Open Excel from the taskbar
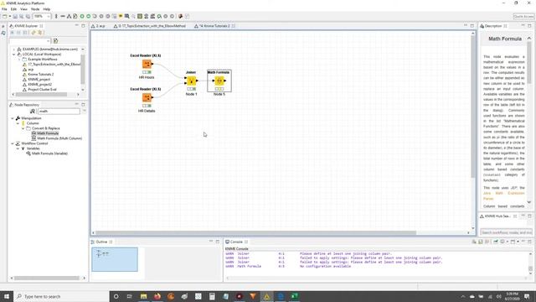Image resolution: width=536 pixels, height=302 pixels. pyautogui.click(x=294, y=296)
